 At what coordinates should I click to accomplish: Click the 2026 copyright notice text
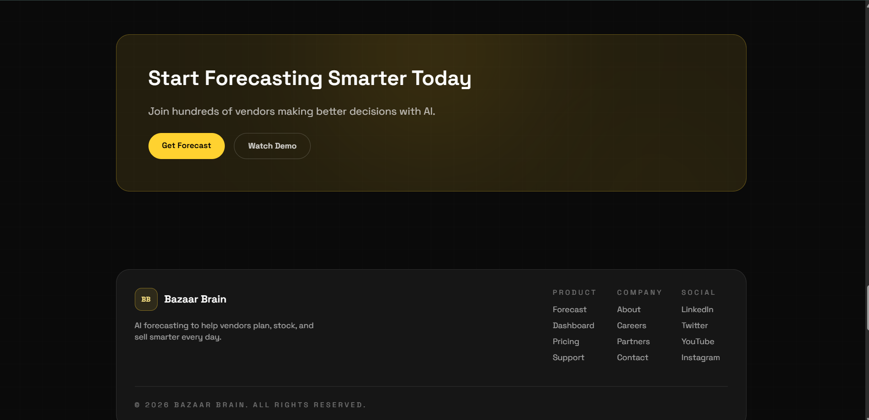pyautogui.click(x=250, y=405)
